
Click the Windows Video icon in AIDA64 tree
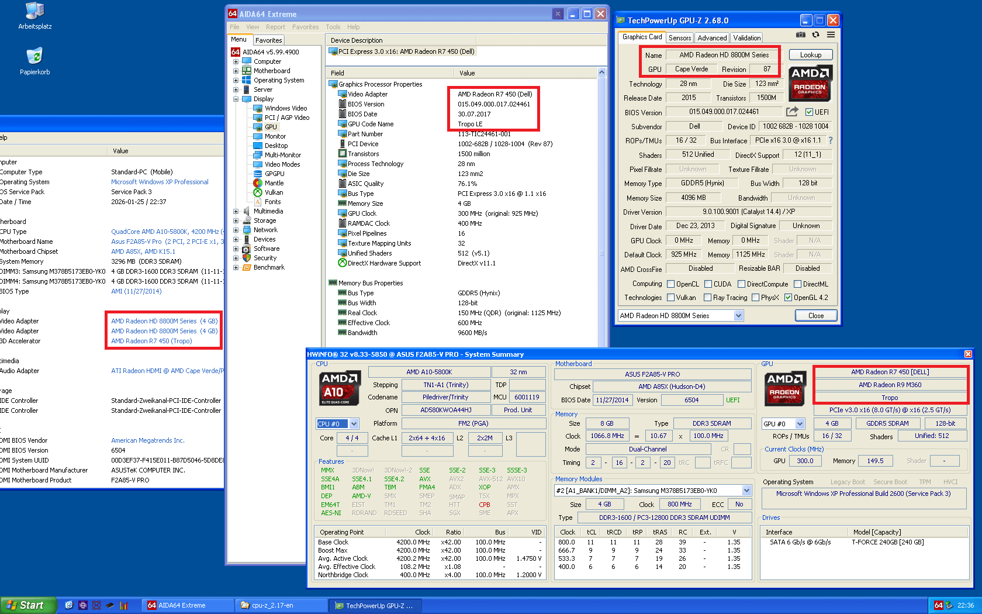[x=258, y=108]
